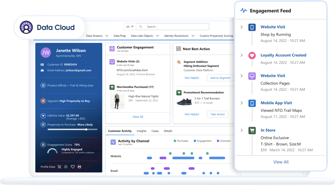Switch to the Details tab
This screenshot has width=335, height=185.
[x=168, y=131]
